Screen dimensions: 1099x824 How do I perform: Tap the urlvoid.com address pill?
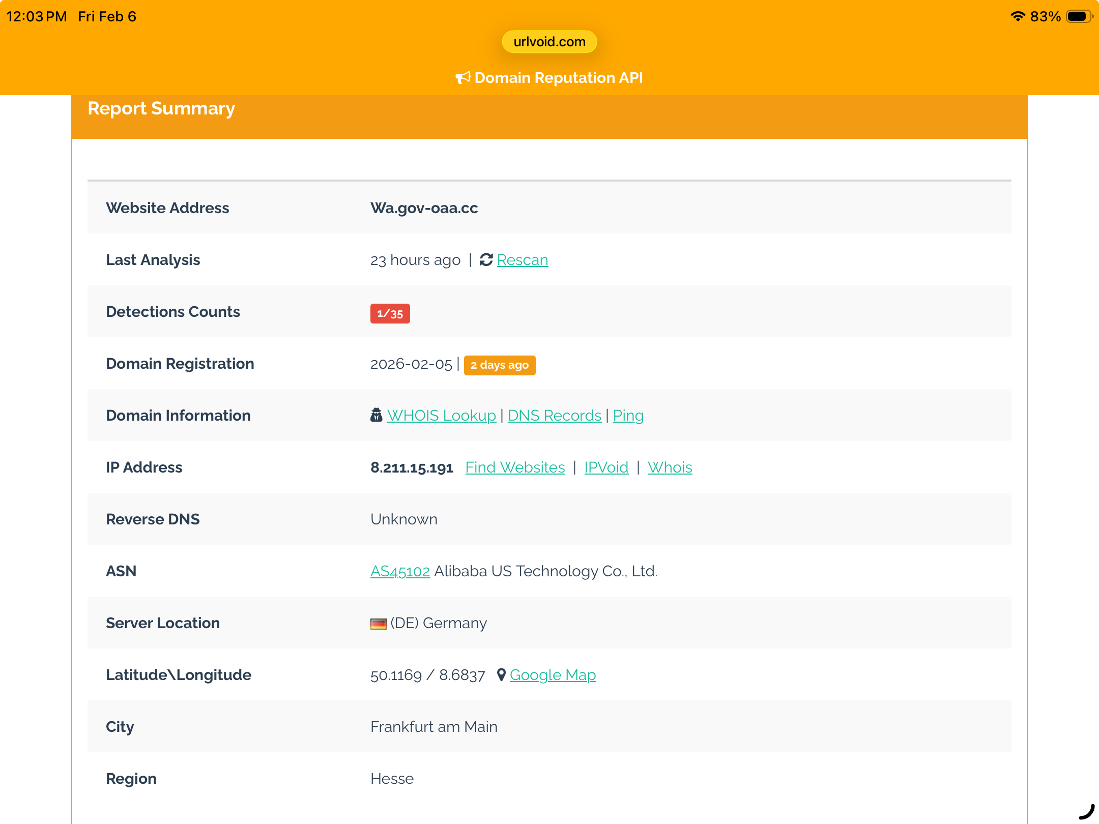click(549, 42)
